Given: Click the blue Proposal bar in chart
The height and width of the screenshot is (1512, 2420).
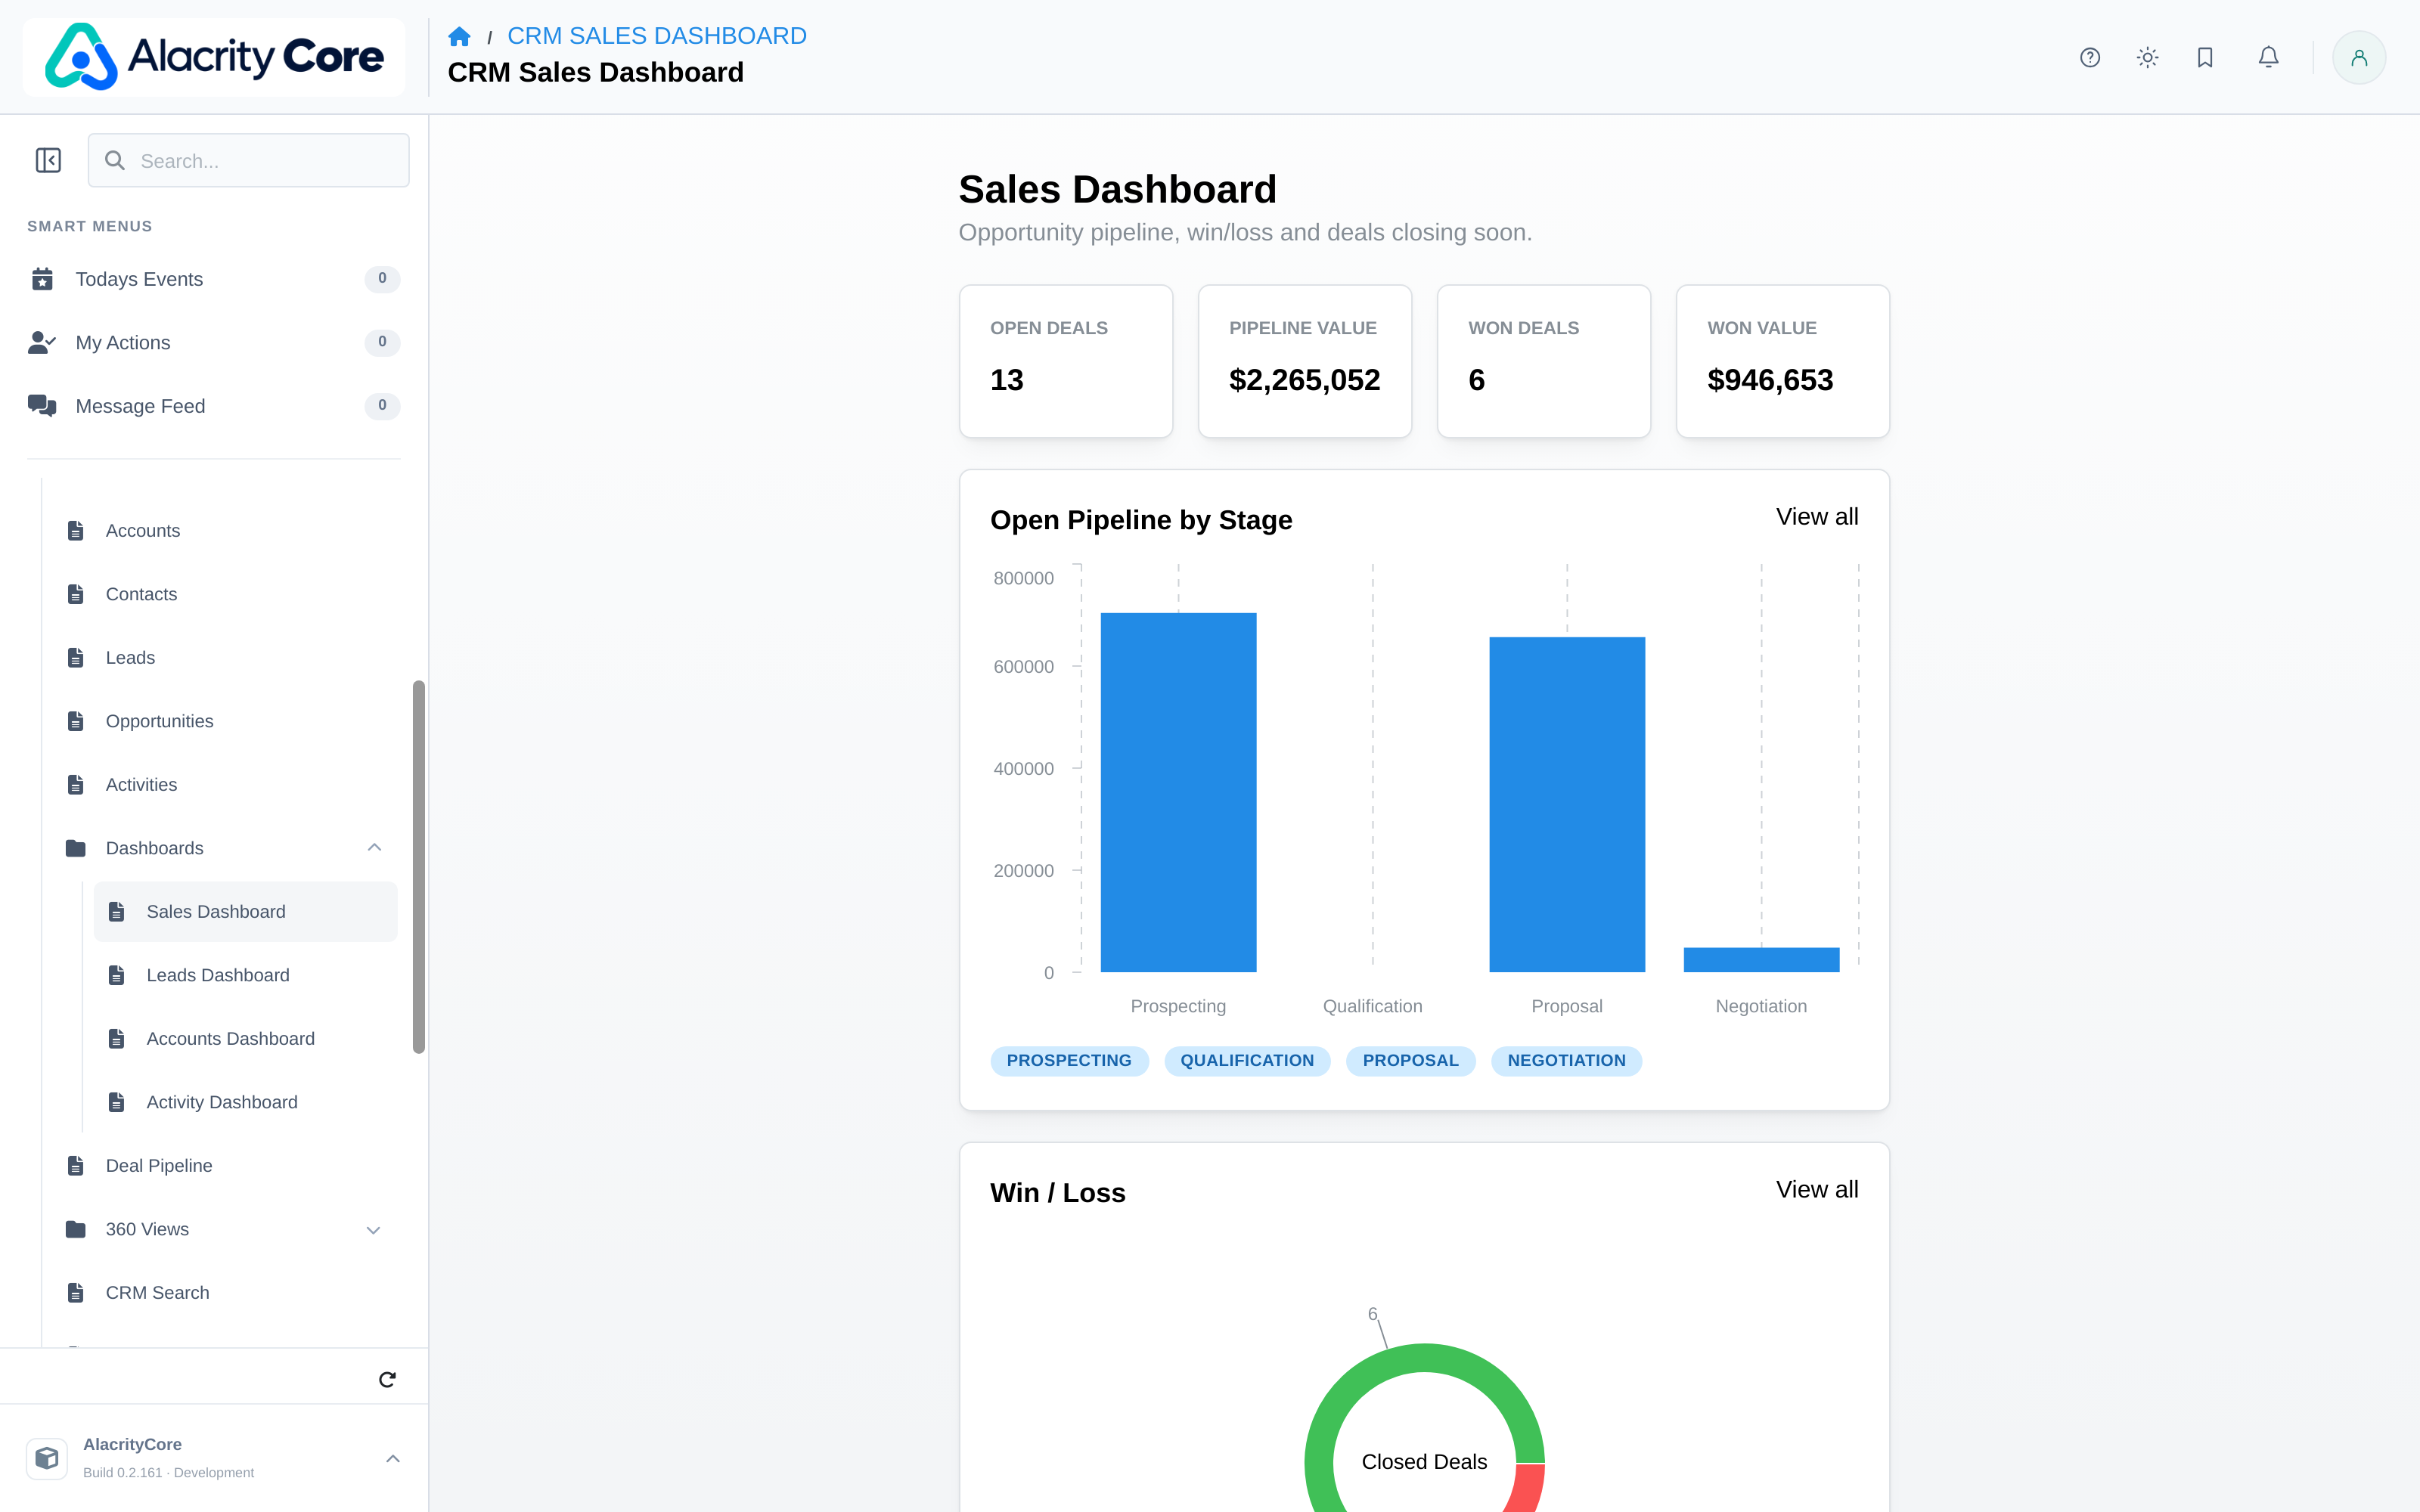Looking at the screenshot, I should 1567,804.
